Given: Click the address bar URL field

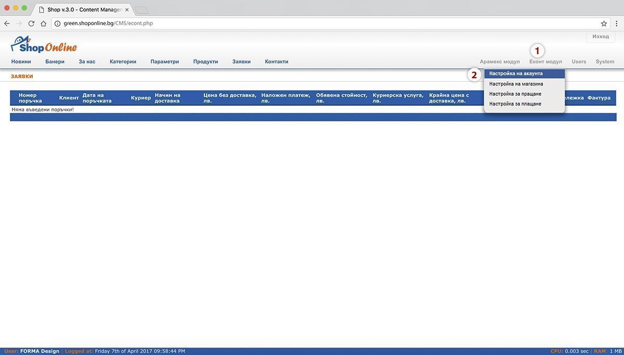Looking at the screenshot, I should (x=312, y=23).
